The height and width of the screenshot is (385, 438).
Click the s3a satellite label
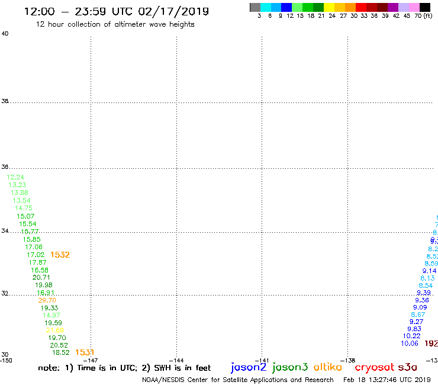click(407, 367)
